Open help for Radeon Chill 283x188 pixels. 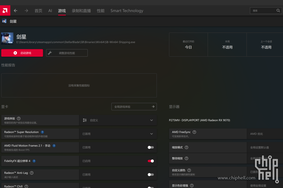pos(26,186)
